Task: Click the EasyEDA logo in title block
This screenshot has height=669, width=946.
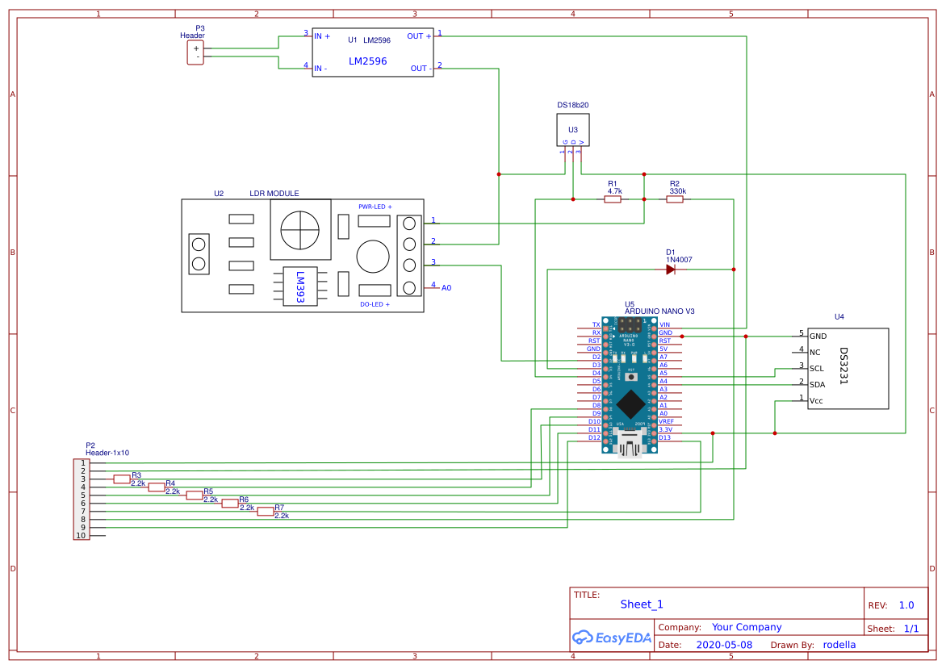Action: pos(611,638)
